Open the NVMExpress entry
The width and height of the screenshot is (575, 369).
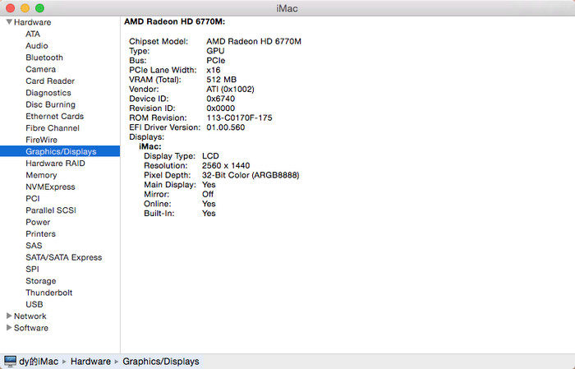[x=50, y=187]
